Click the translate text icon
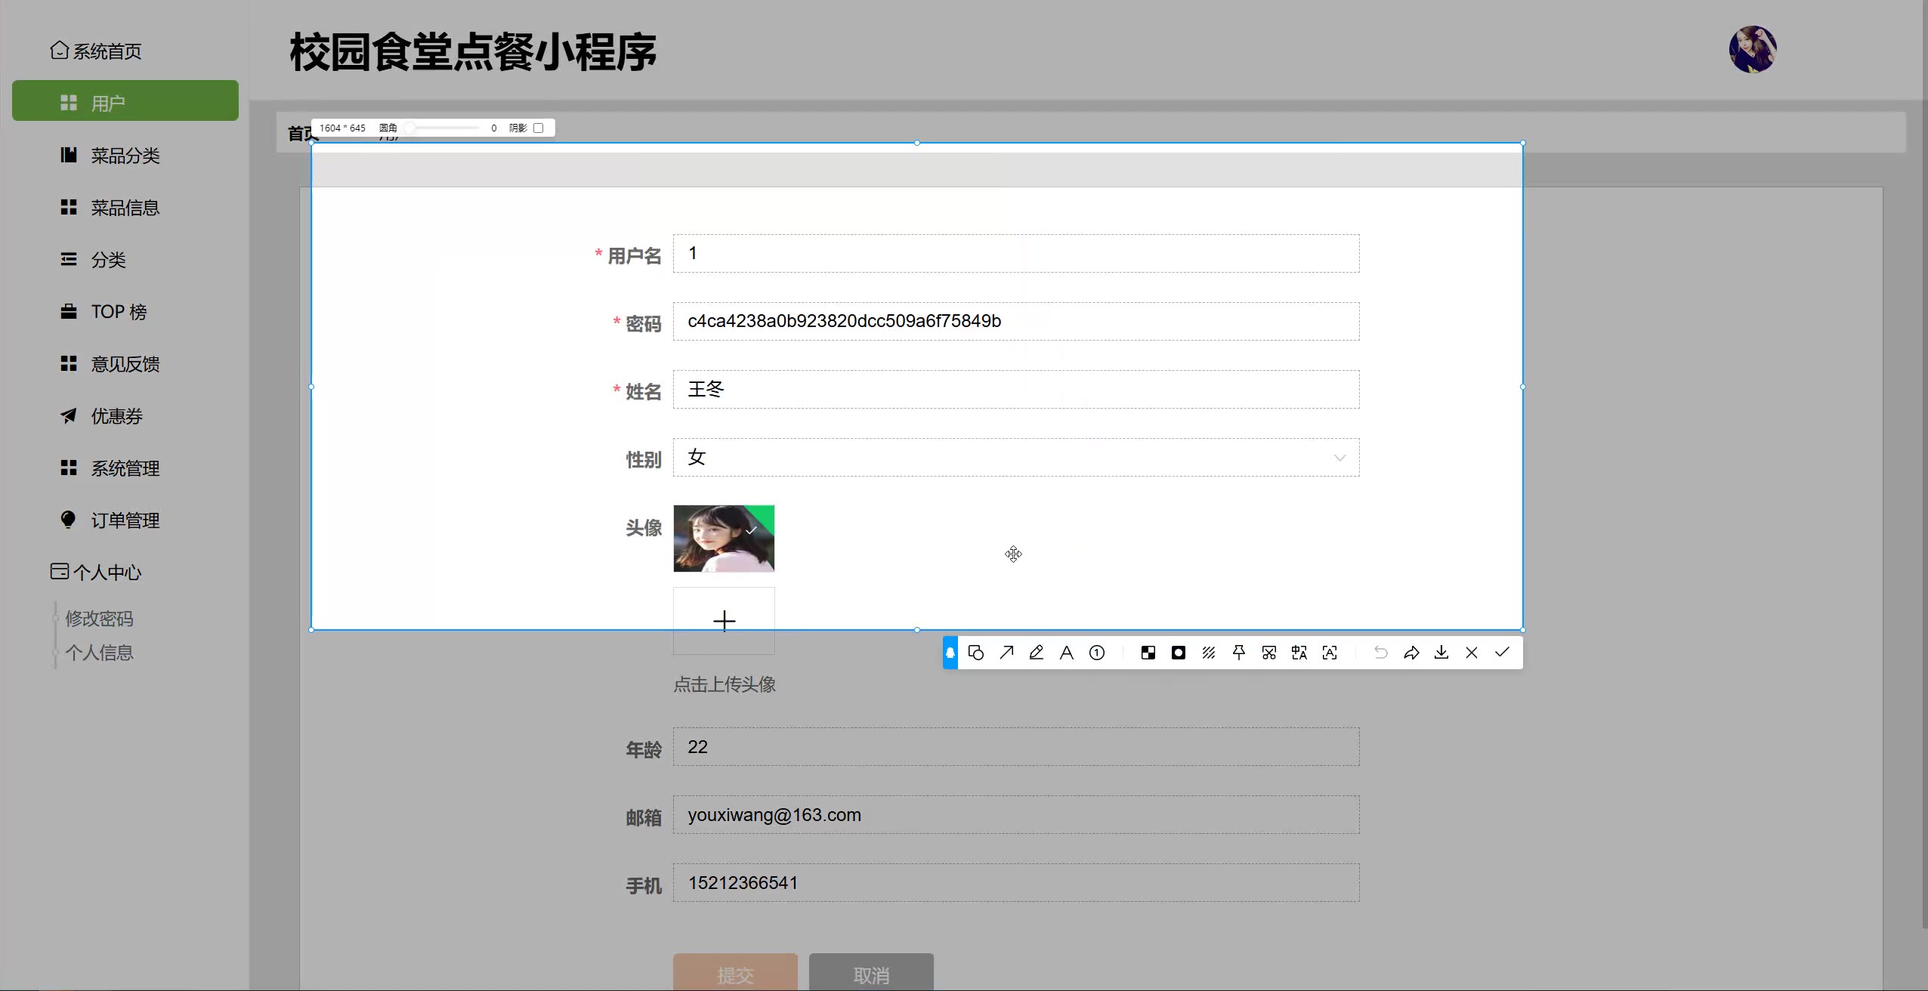 (x=1299, y=653)
